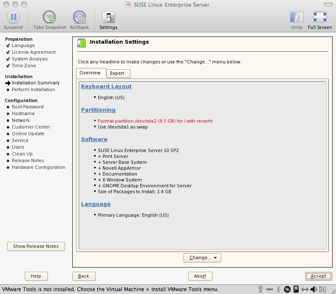Image resolution: width=336 pixels, height=294 pixels.
Task: Open the Software headline link
Action: click(94, 139)
